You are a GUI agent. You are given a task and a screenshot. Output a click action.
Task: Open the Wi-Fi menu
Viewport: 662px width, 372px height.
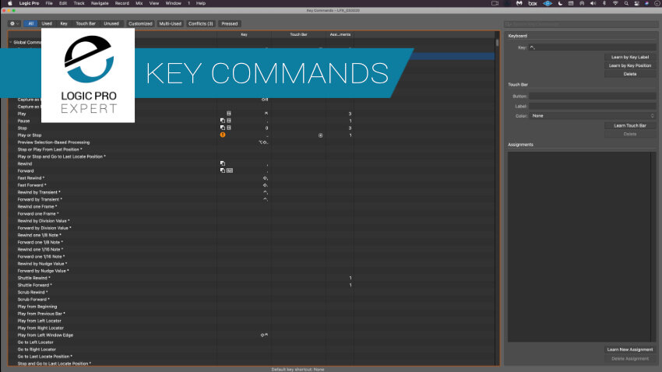[x=615, y=3]
